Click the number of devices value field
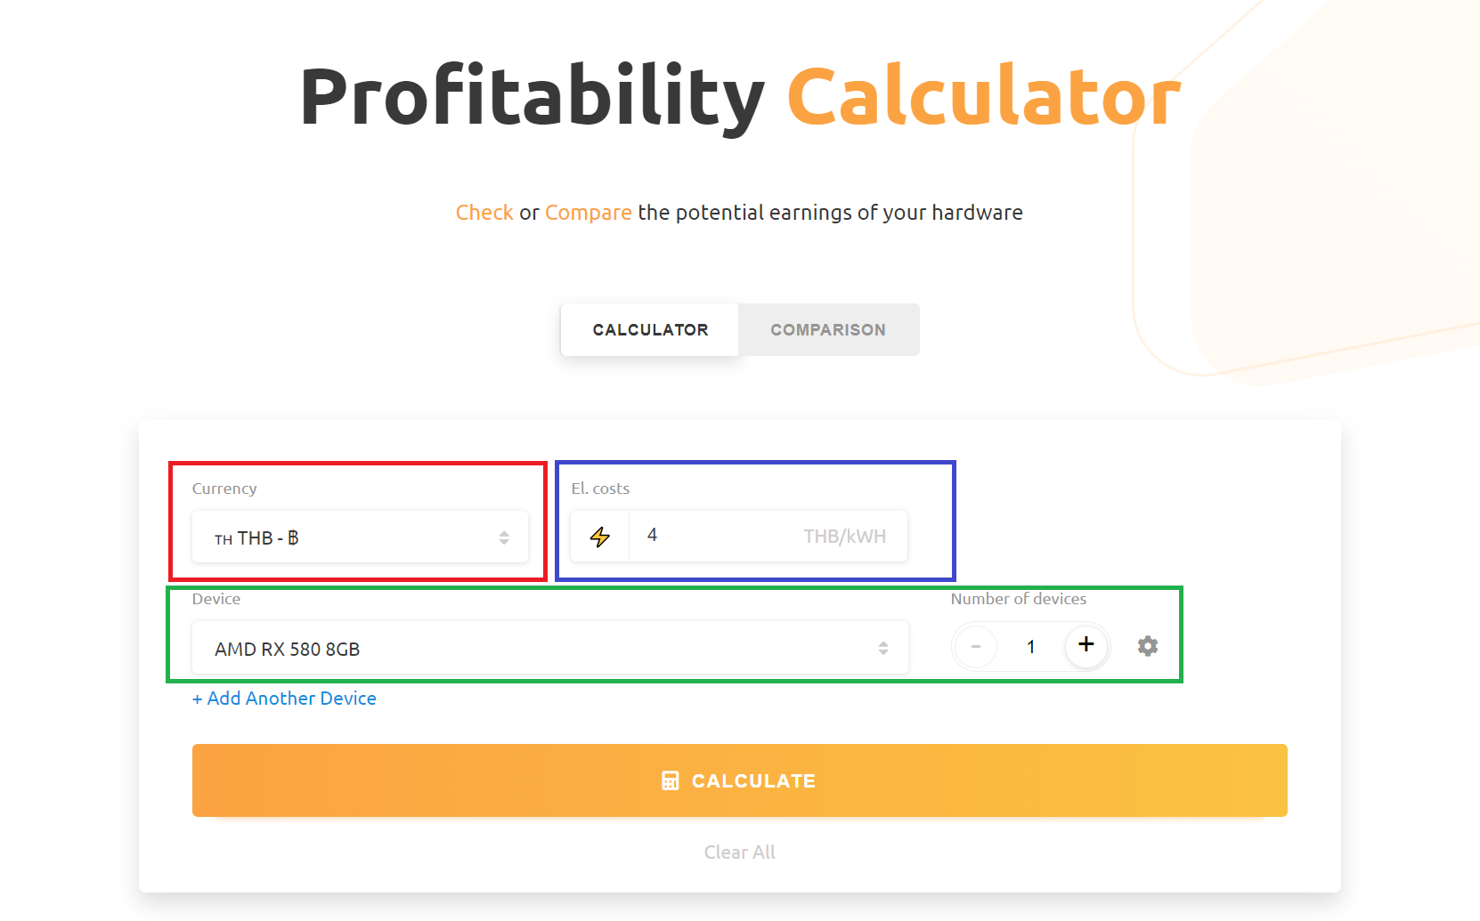This screenshot has width=1480, height=921. [1031, 647]
